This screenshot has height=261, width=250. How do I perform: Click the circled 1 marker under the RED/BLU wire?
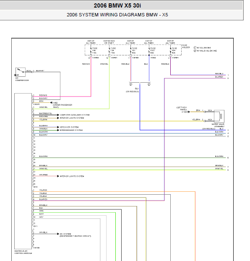pyautogui.click(x=131, y=84)
